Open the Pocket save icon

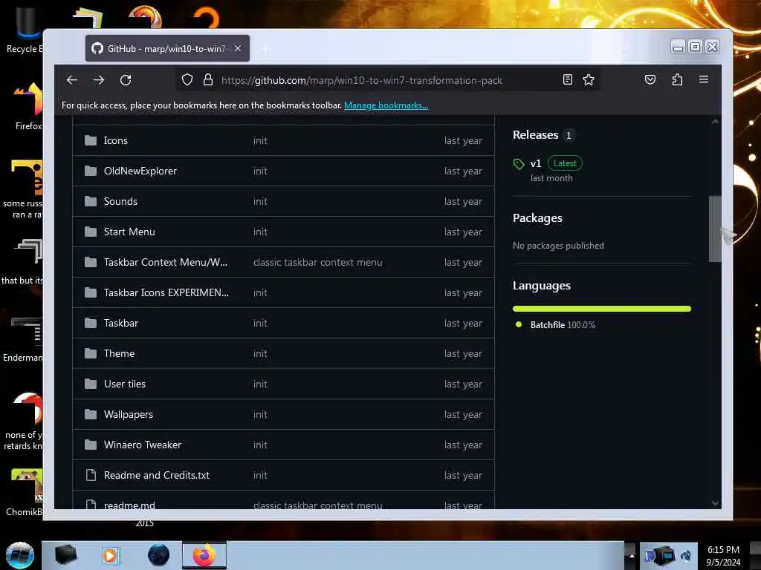point(650,79)
